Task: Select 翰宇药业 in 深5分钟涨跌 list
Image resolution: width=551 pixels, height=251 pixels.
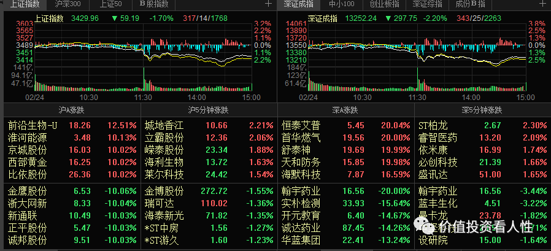Action: [482, 191]
